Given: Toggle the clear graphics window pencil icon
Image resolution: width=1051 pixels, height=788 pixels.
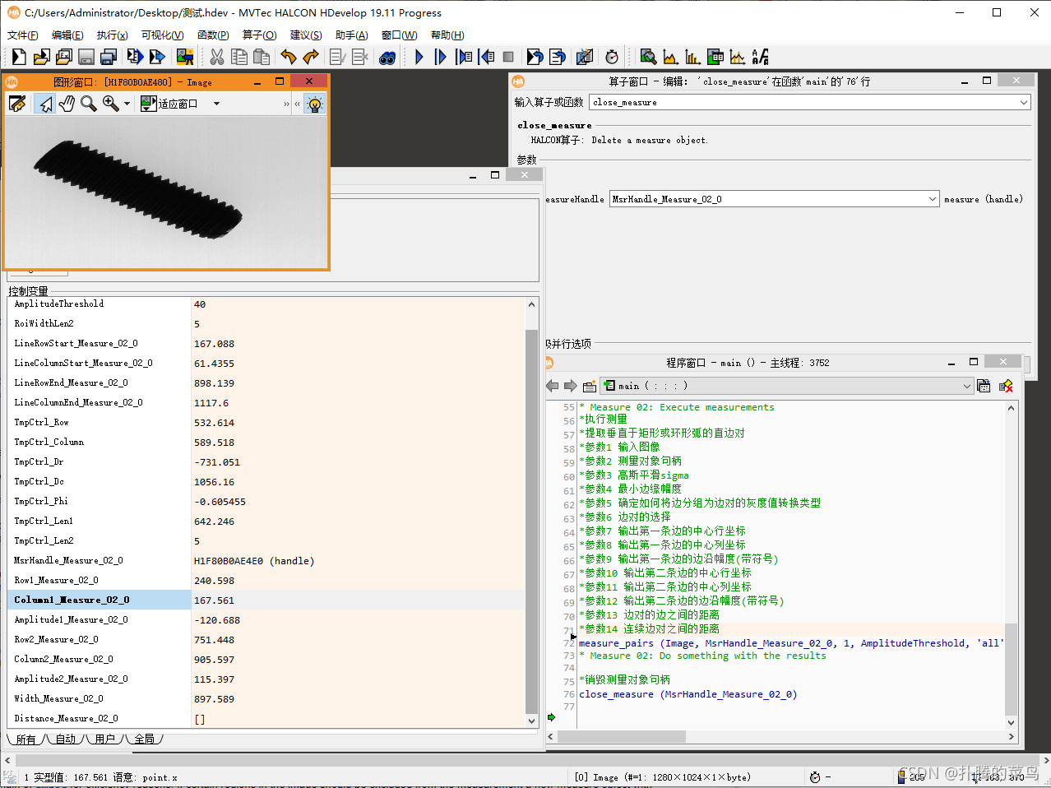Looking at the screenshot, I should click(17, 104).
